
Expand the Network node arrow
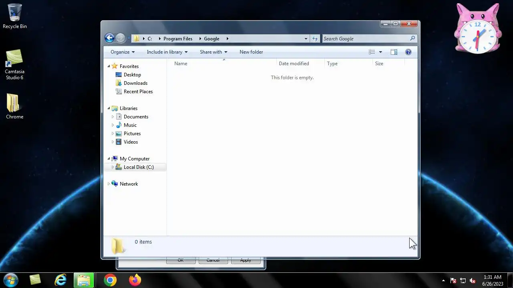click(x=109, y=184)
